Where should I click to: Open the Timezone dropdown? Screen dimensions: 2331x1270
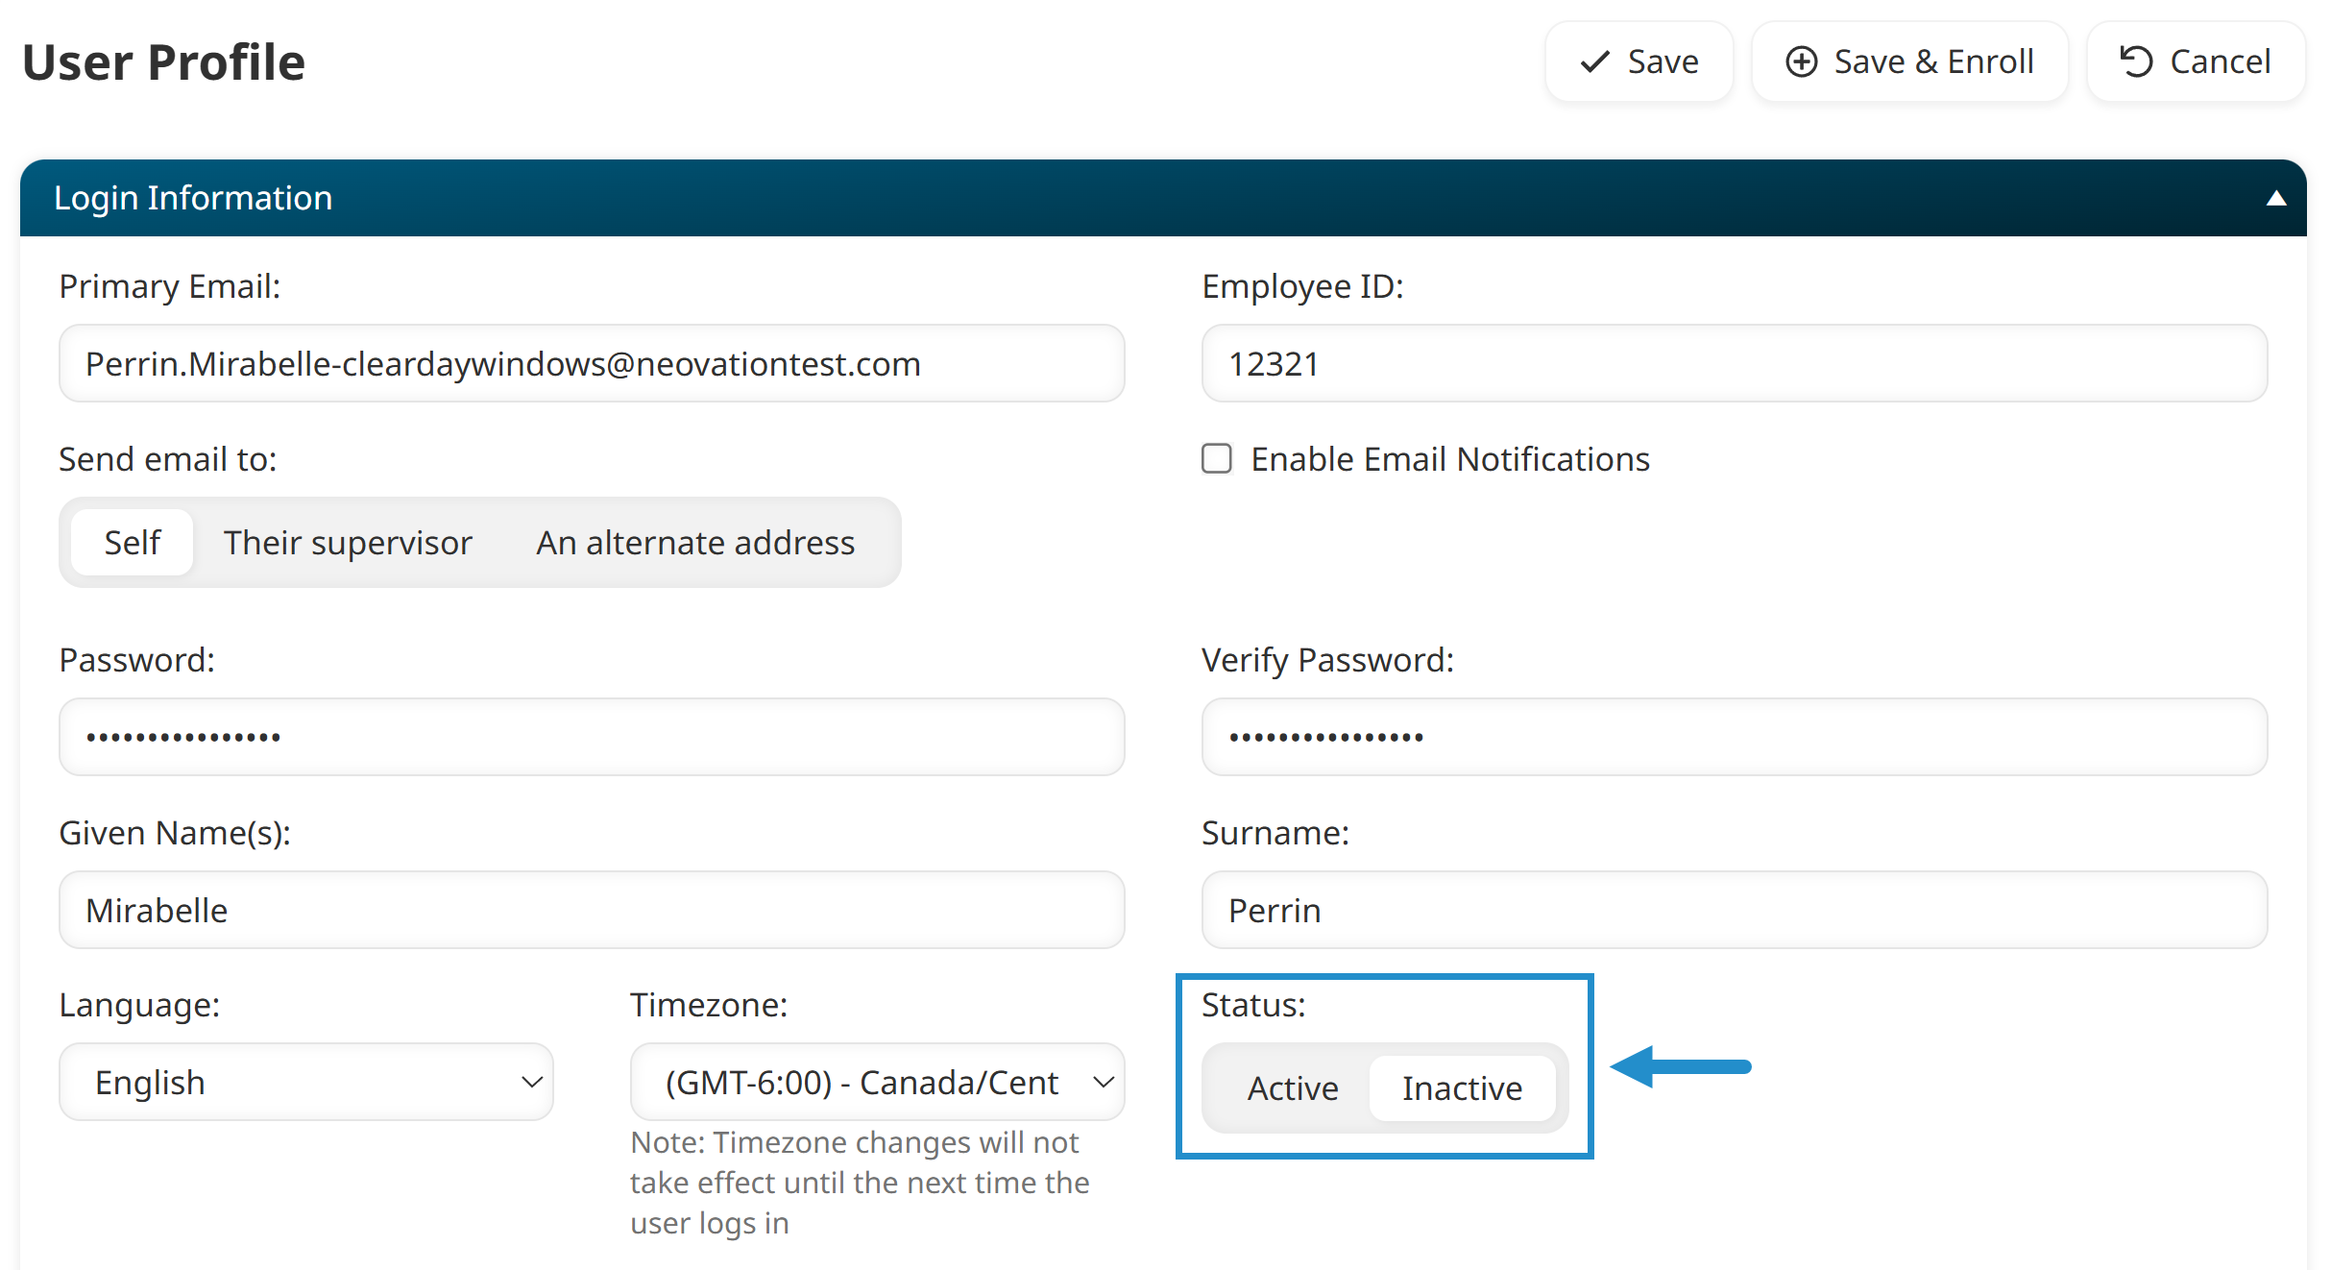877,1083
